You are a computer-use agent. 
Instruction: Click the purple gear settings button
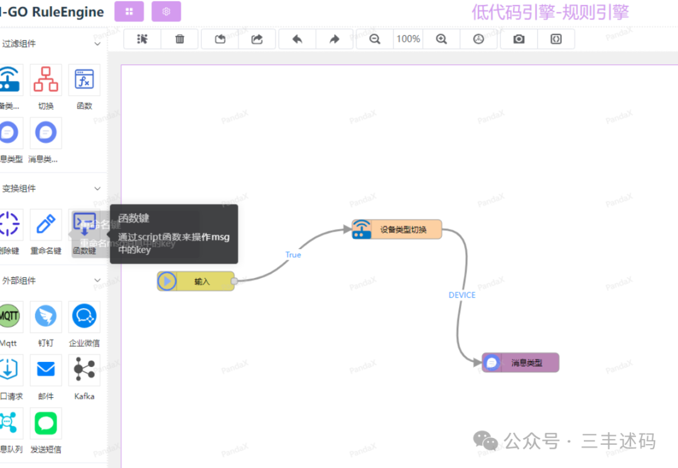(166, 12)
